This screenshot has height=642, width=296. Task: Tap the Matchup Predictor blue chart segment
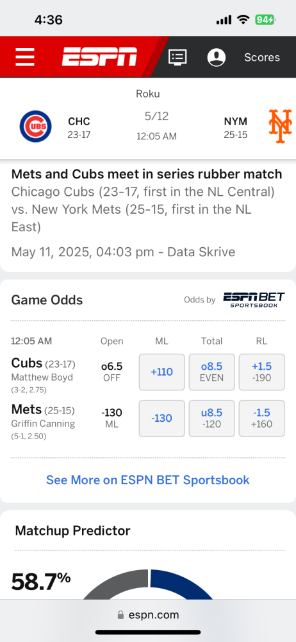point(182,585)
